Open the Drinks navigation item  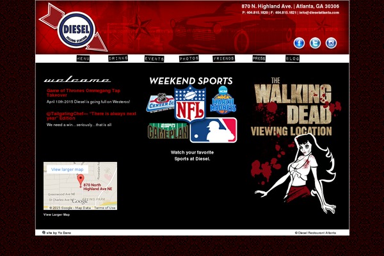[x=118, y=58]
